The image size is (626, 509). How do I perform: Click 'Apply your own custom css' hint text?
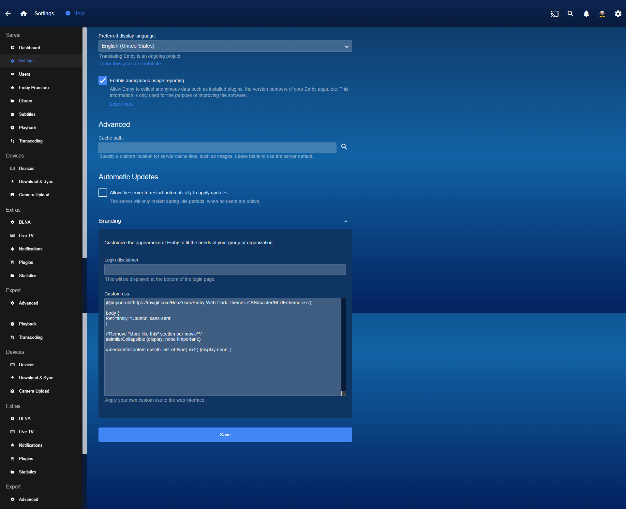[155, 400]
